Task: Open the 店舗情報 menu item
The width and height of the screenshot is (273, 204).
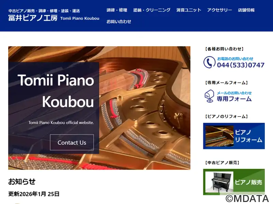Action: click(246, 10)
